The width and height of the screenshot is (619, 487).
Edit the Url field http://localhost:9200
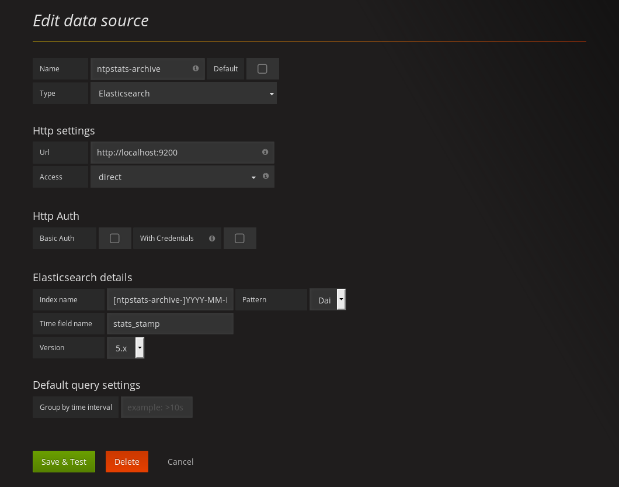click(x=182, y=153)
